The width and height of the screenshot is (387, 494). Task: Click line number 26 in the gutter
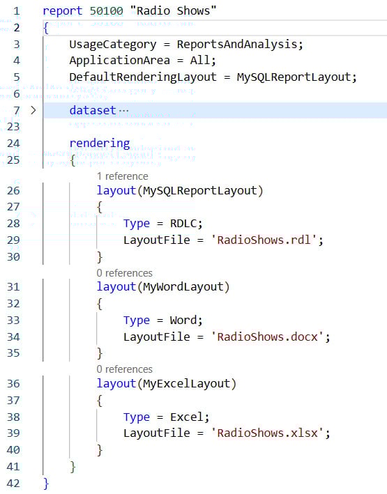pos(13,191)
